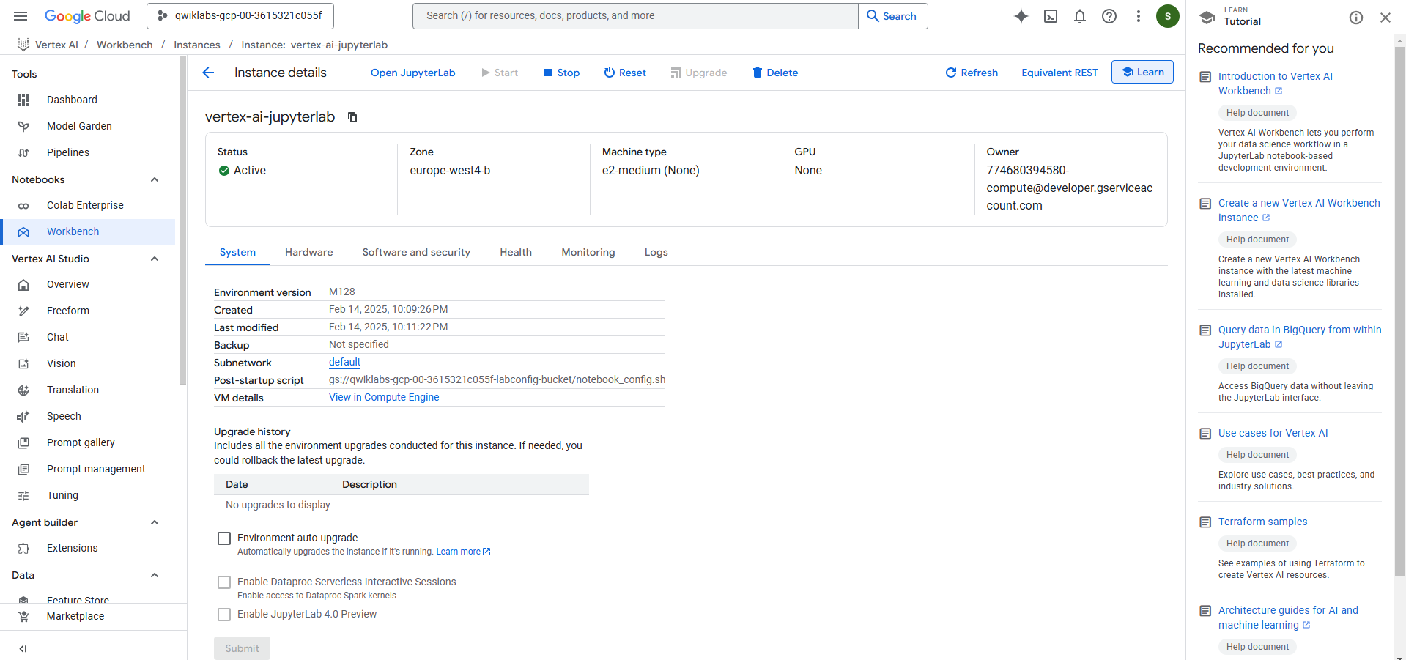Image resolution: width=1406 pixels, height=660 pixels.
Task: Go back with the arrow icon
Action: (x=208, y=73)
